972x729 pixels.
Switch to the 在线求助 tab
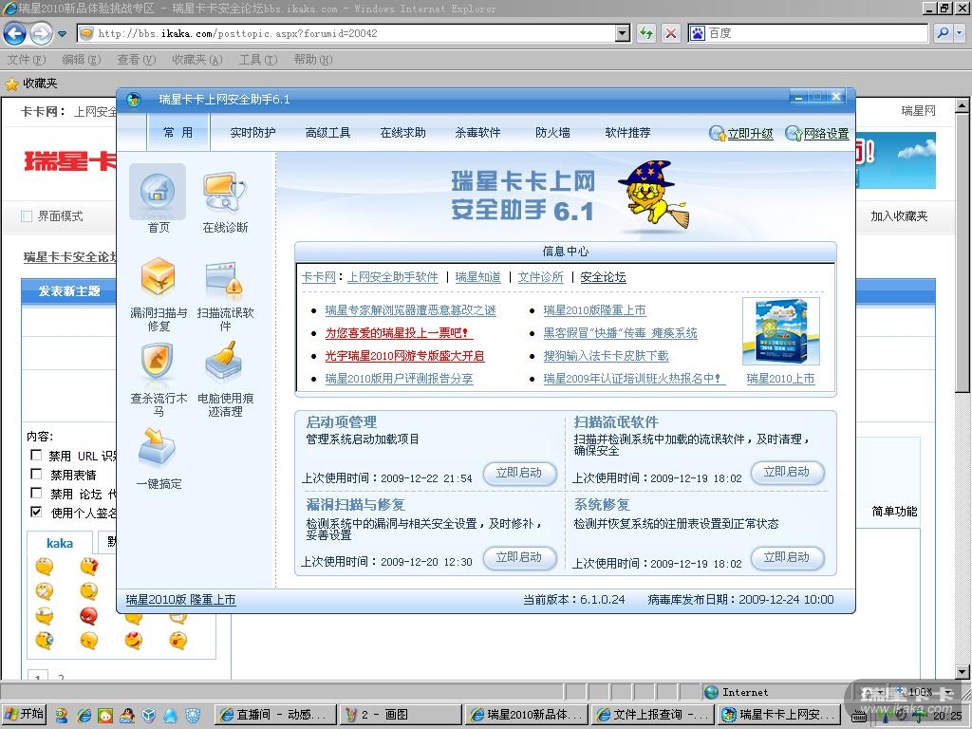point(402,133)
